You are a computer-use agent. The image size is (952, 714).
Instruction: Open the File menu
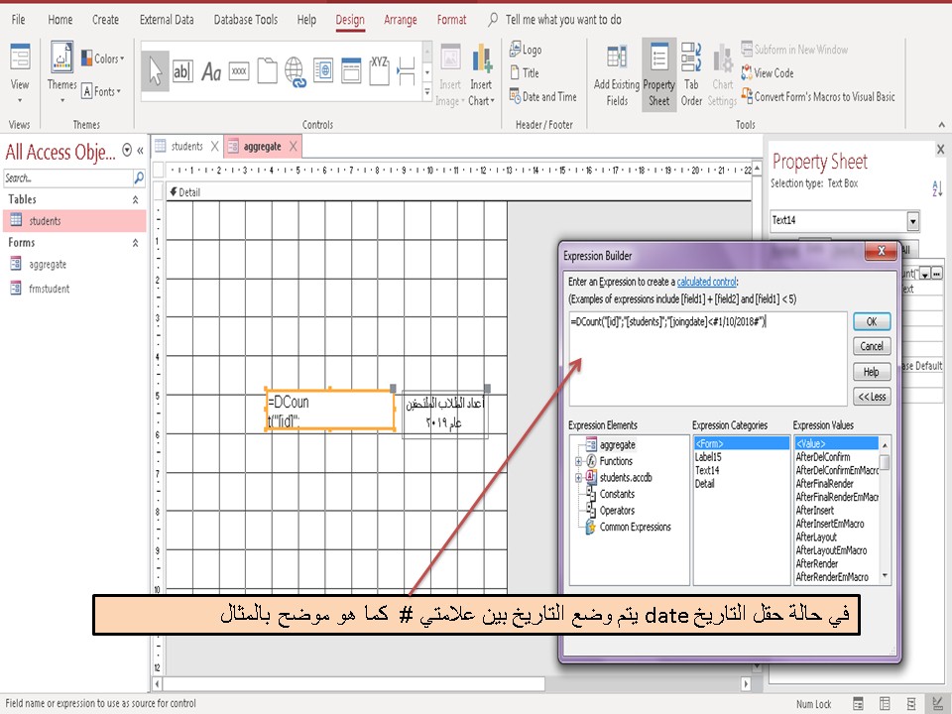(x=18, y=20)
